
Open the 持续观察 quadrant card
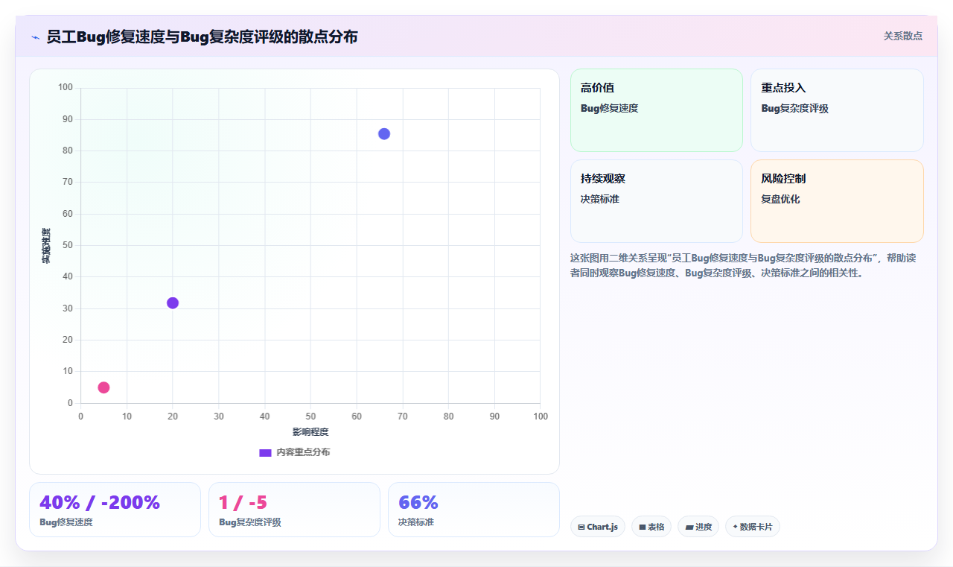657,201
